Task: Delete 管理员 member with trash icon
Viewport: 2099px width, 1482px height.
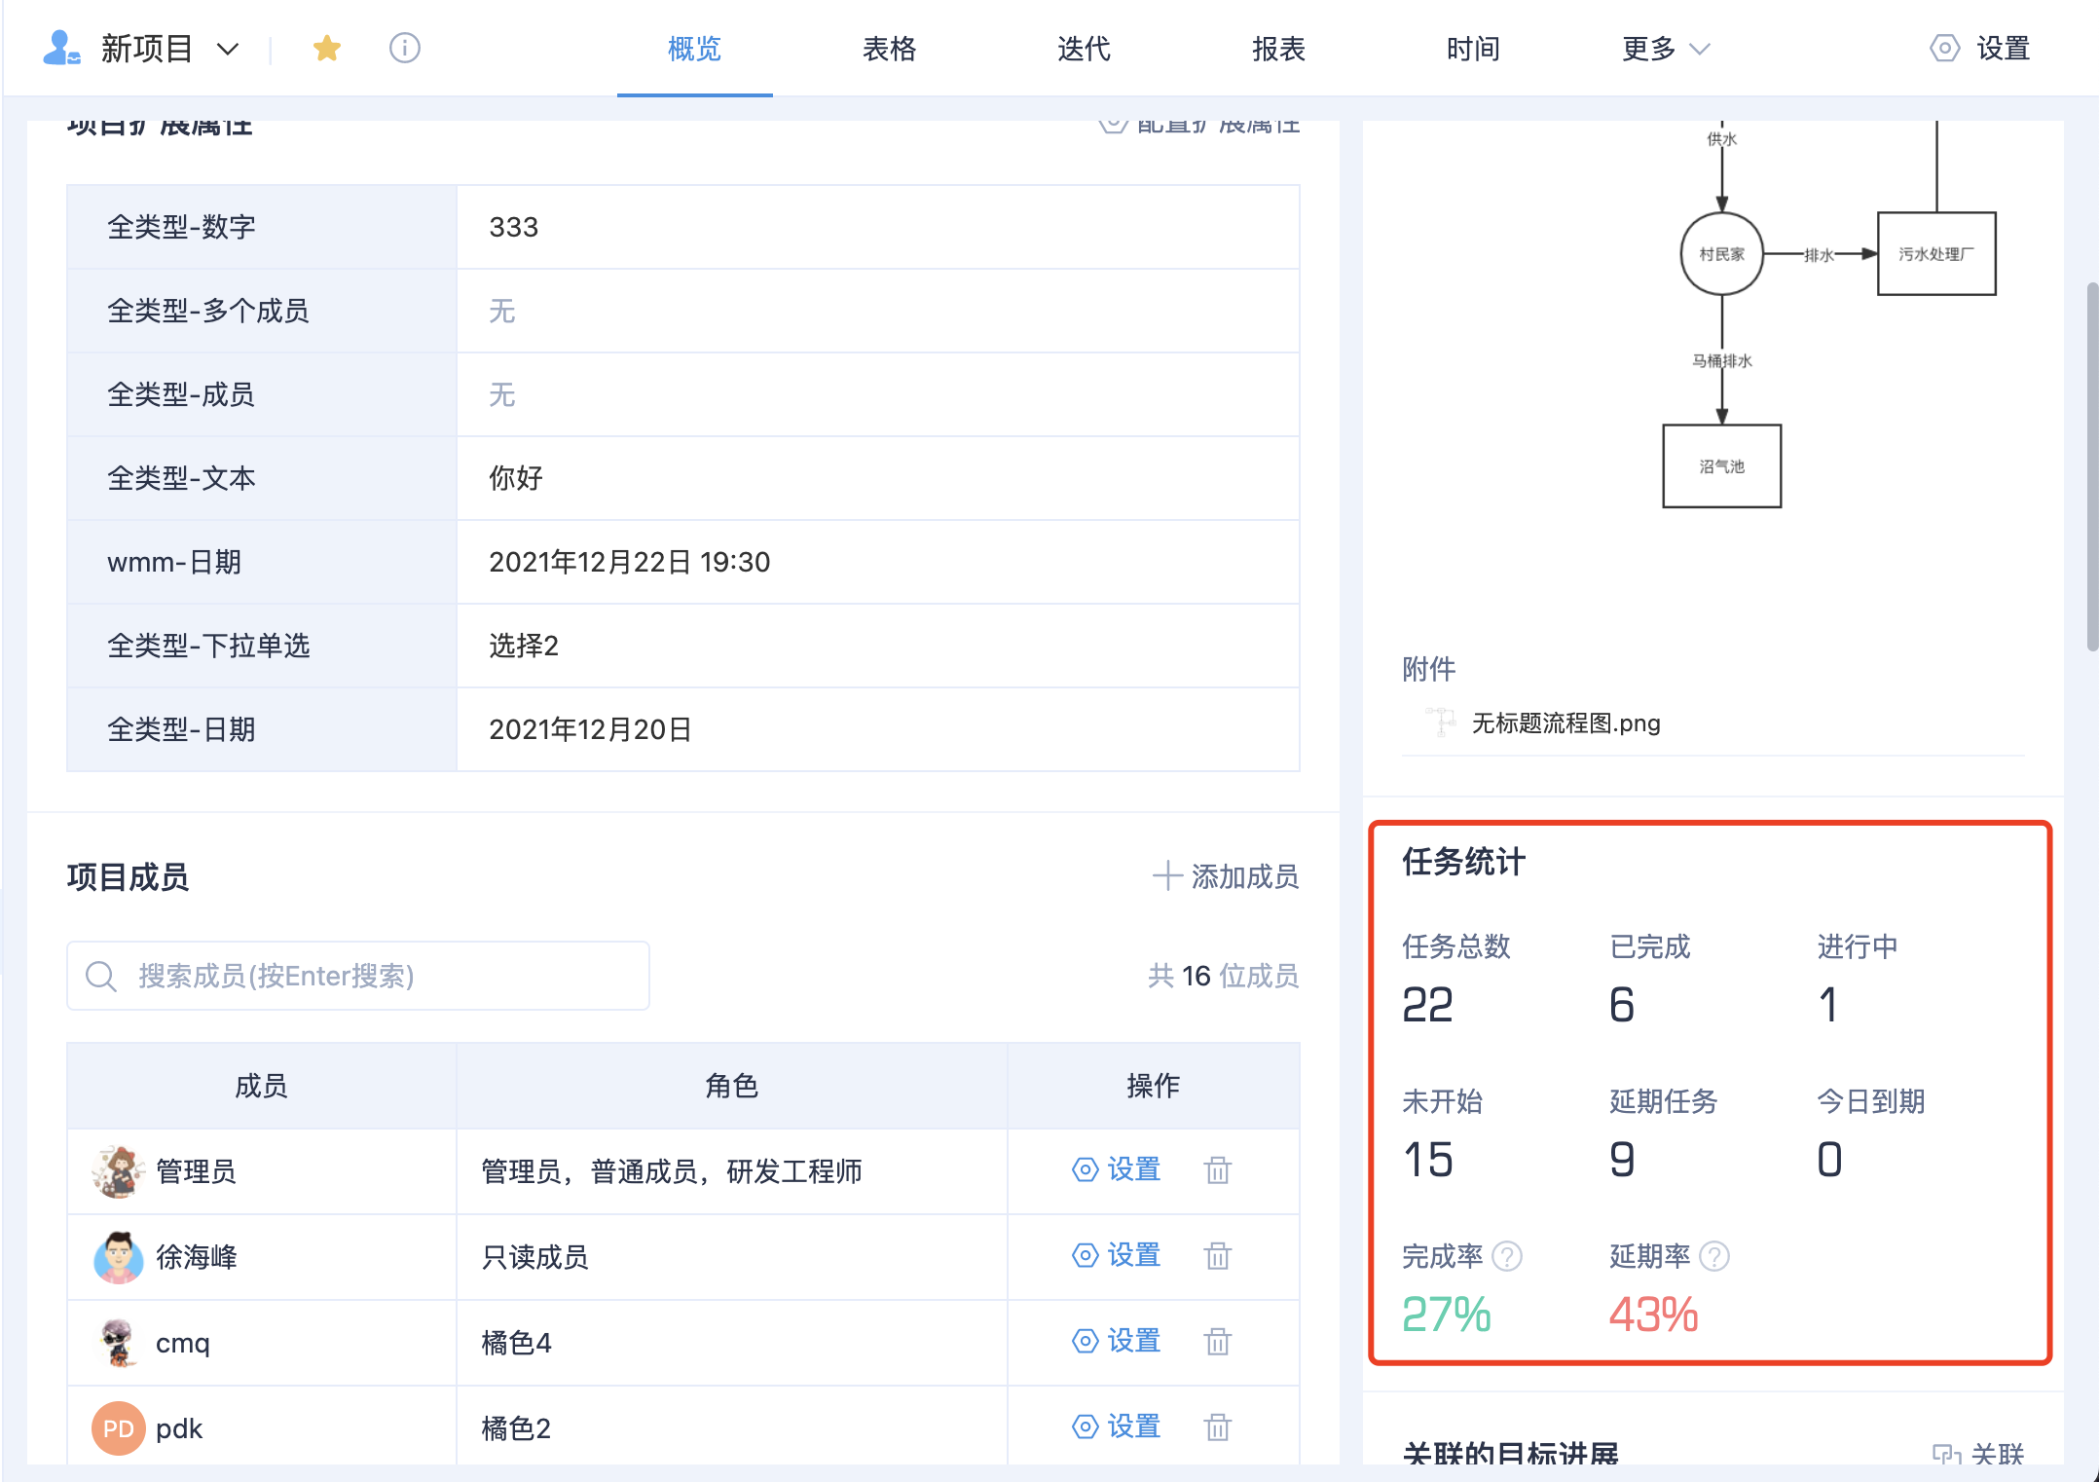Action: click(1217, 1169)
